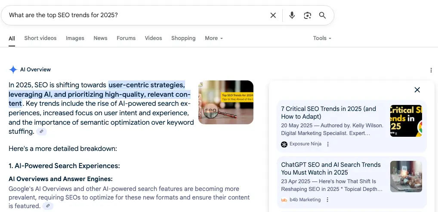Click the Exposure Ninja source name
Viewport: 438px width, 212px height.
305,144
